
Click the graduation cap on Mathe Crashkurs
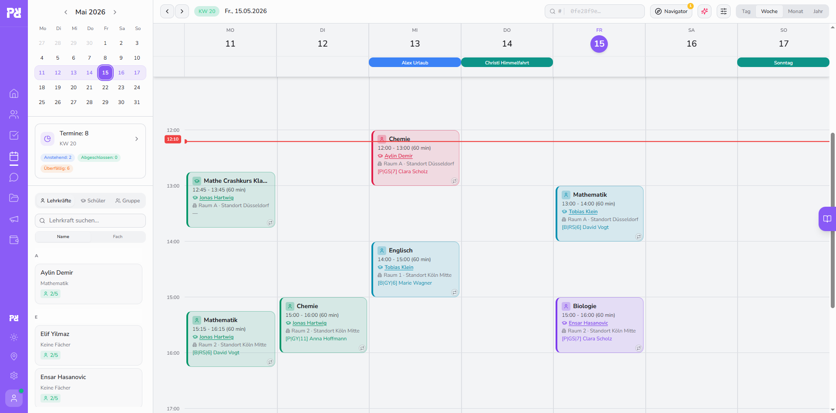pyautogui.click(x=197, y=181)
